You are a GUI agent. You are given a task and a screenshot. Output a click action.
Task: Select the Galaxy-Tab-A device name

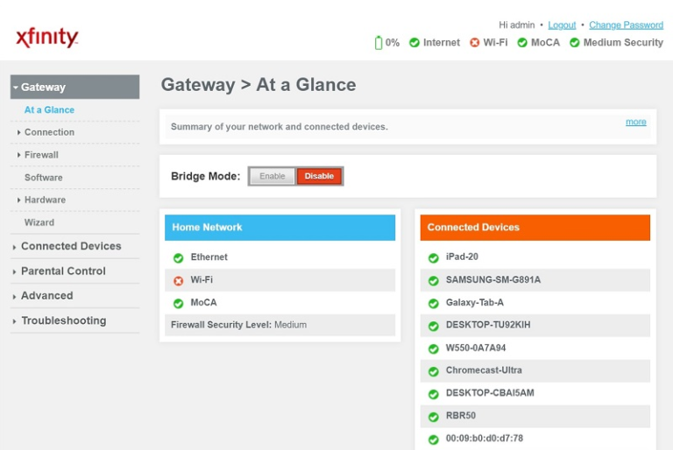pos(475,303)
